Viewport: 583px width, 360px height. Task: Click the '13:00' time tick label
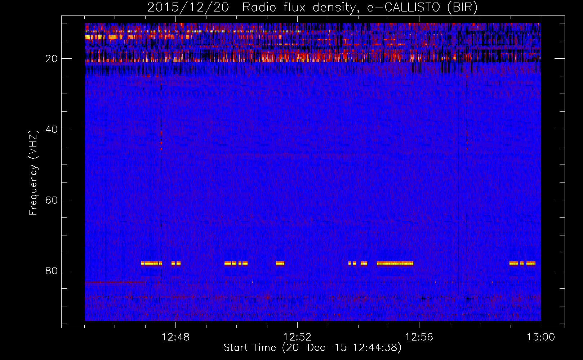(x=541, y=337)
